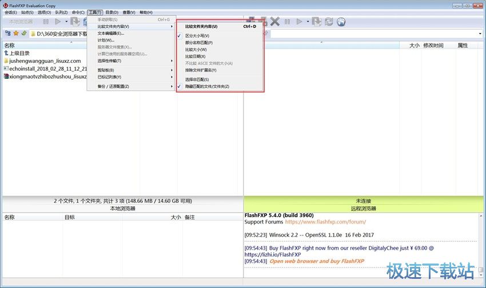Open left pane play button dropdown arrow
Screen dimensions: 486x288
coord(66,22)
